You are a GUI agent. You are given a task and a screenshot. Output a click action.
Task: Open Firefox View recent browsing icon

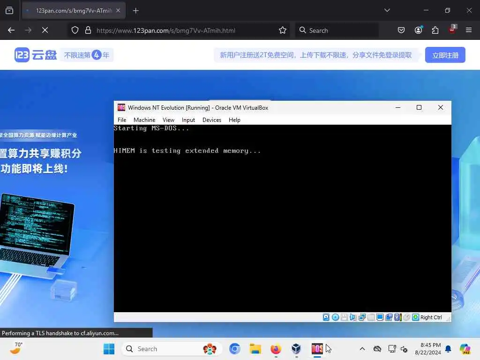(9, 11)
